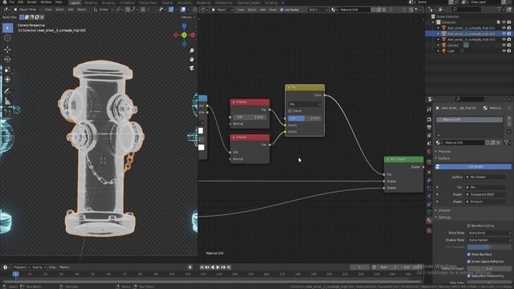Viewport: 514px width, 289px height.
Task: Collapse the Surface panel
Action: [x=444, y=159]
